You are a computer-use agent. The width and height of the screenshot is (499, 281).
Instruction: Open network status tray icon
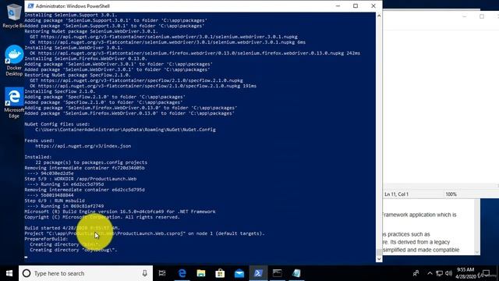(439, 273)
